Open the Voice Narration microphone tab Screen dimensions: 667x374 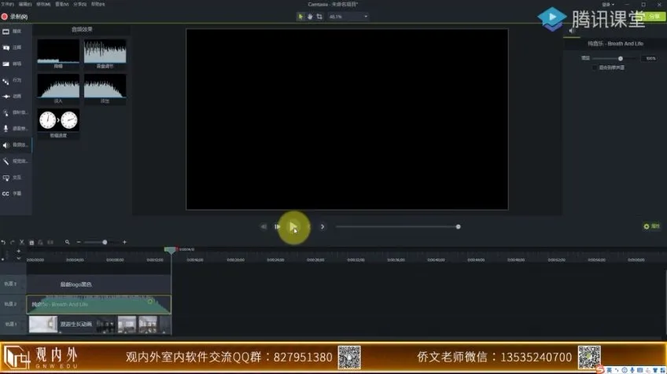coord(14,128)
